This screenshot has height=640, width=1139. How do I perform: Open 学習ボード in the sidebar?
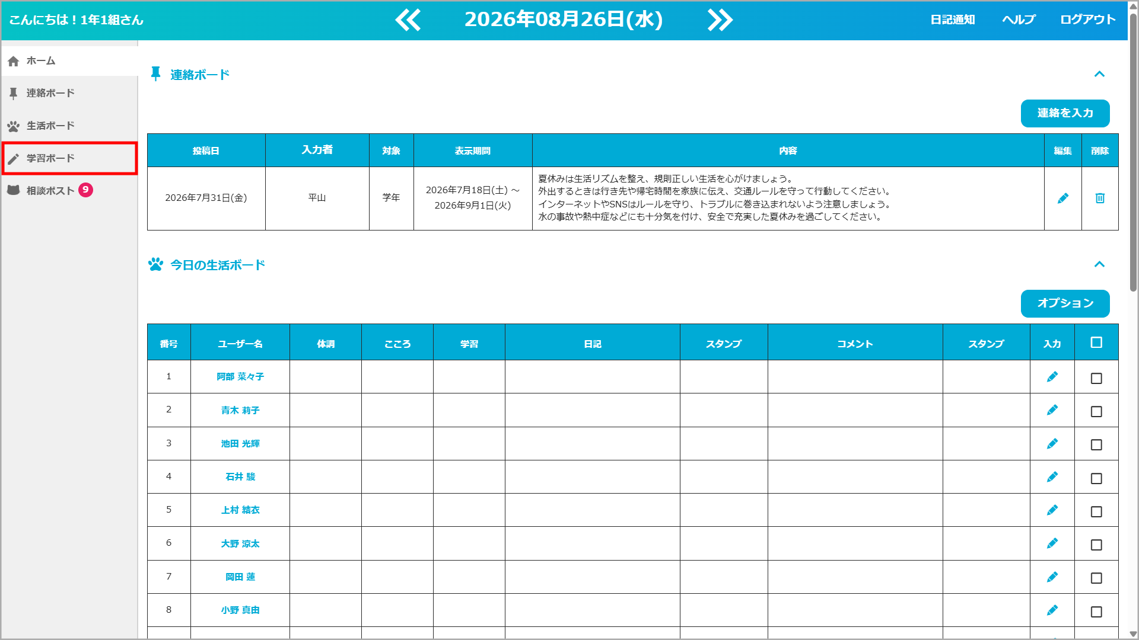pyautogui.click(x=69, y=158)
